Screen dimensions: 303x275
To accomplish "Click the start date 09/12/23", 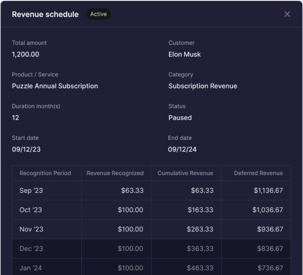I will pos(26,150).
